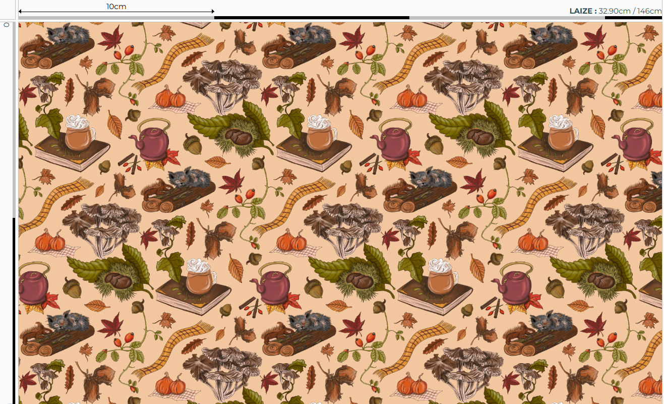Click the 32.90cm / 146cm width value
This screenshot has width=664, height=404.
point(633,11)
